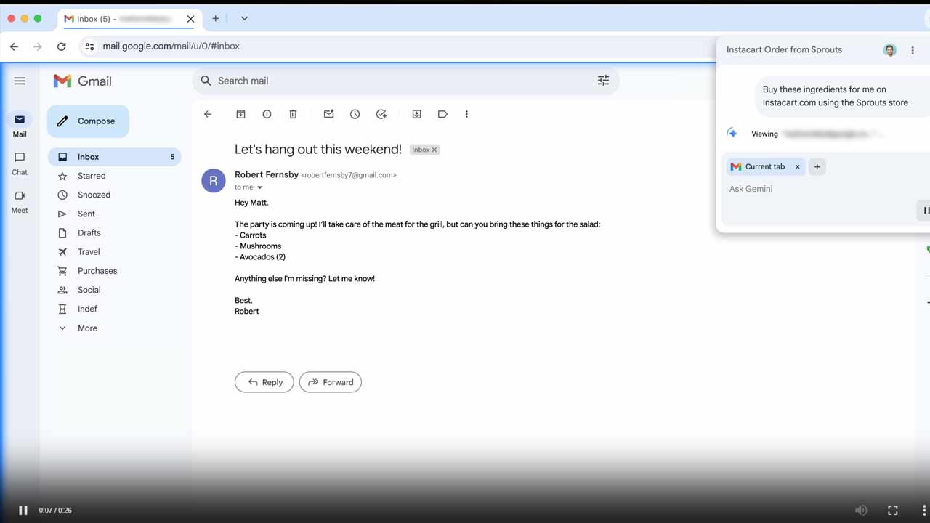Open the tab search dropdown
This screenshot has height=523, width=930.
[244, 18]
